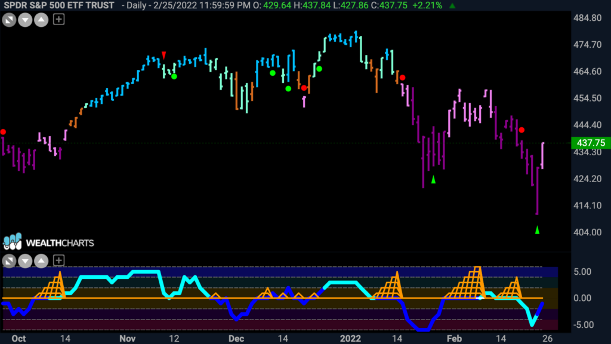Screen dimensions: 611x344
Task: Click the green up arrow below February low
Action: tap(538, 230)
